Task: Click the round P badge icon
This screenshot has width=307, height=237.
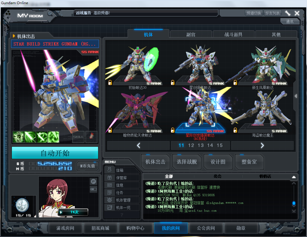Action: (x=93, y=182)
